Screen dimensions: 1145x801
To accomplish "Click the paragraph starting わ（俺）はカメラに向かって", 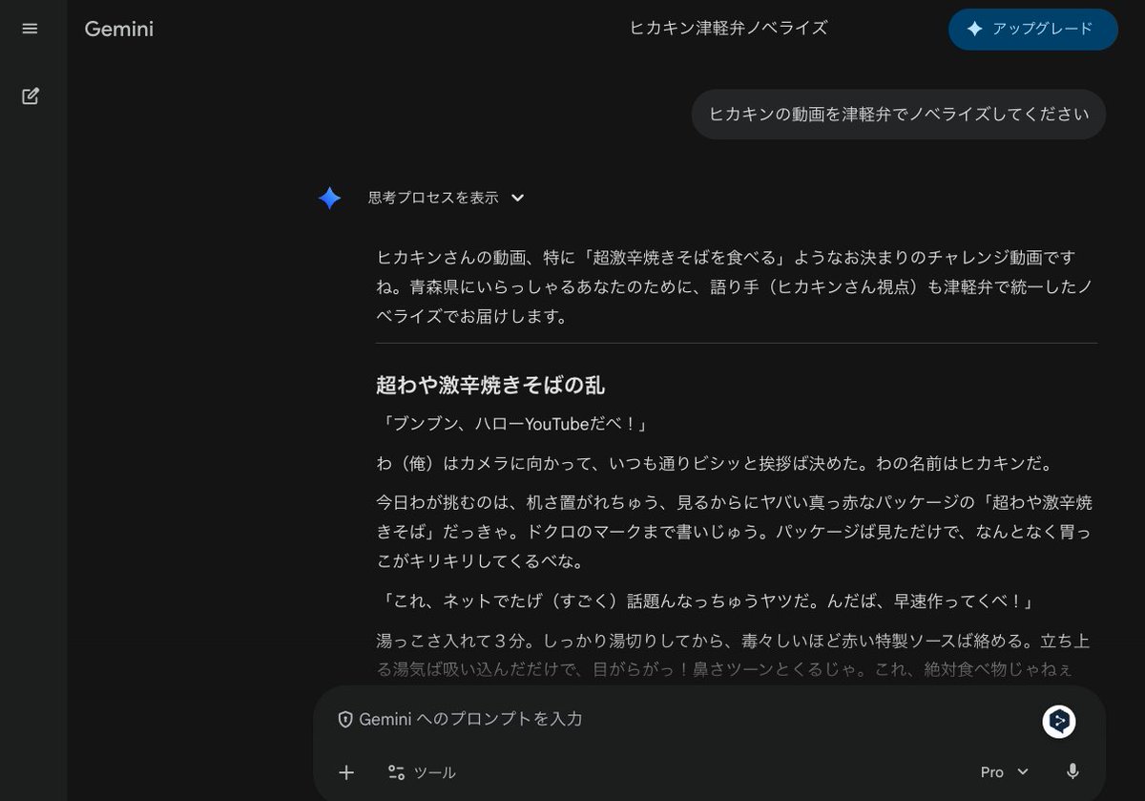I will 714,464.
